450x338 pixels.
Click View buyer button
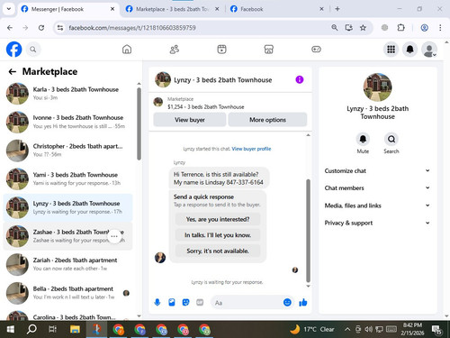tap(190, 120)
